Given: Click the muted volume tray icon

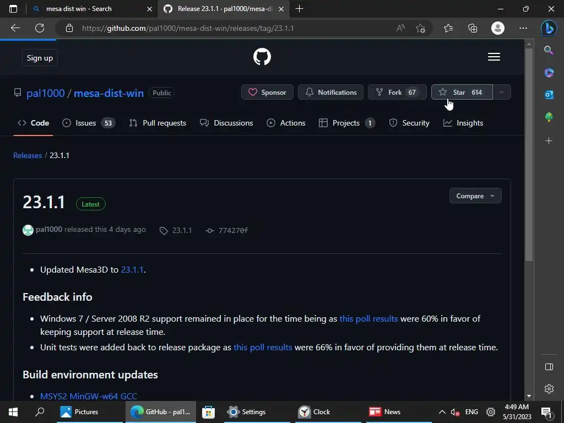Looking at the screenshot, I should 455,412.
